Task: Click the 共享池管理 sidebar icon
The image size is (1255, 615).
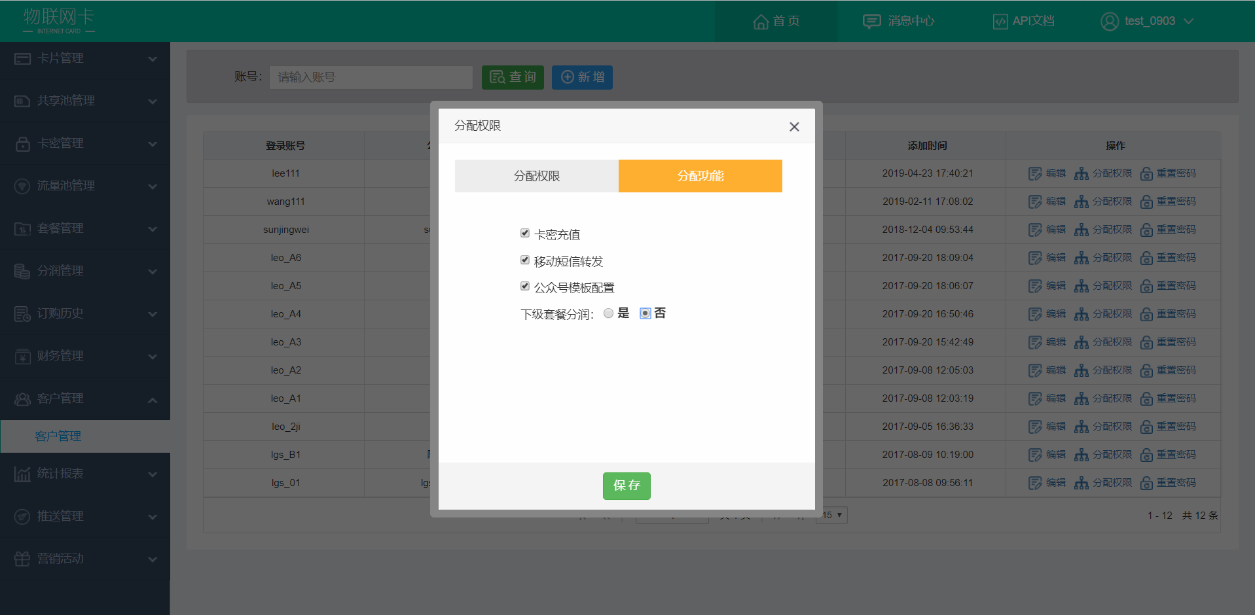Action: click(22, 101)
